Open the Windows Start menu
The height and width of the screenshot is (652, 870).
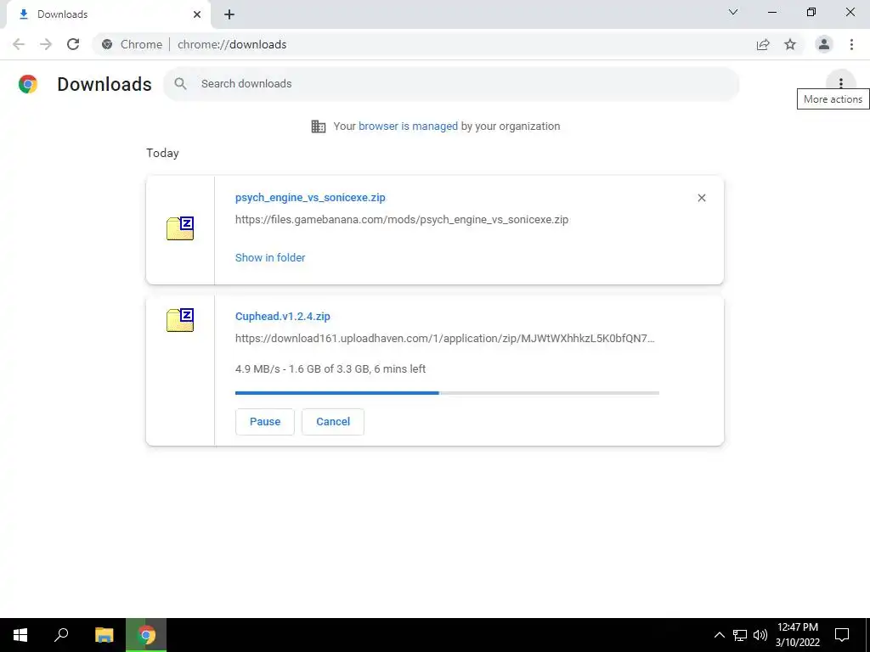click(20, 635)
